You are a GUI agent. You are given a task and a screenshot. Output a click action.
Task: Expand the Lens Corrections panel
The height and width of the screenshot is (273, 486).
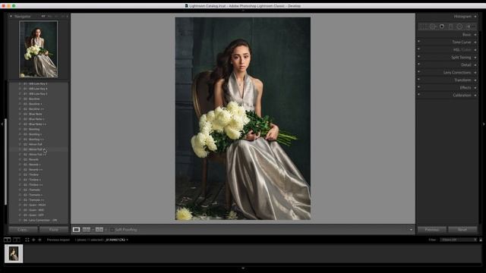pyautogui.click(x=475, y=73)
